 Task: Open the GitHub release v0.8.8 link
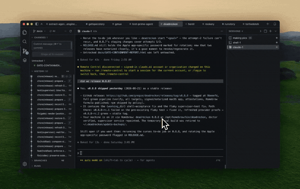147,95
